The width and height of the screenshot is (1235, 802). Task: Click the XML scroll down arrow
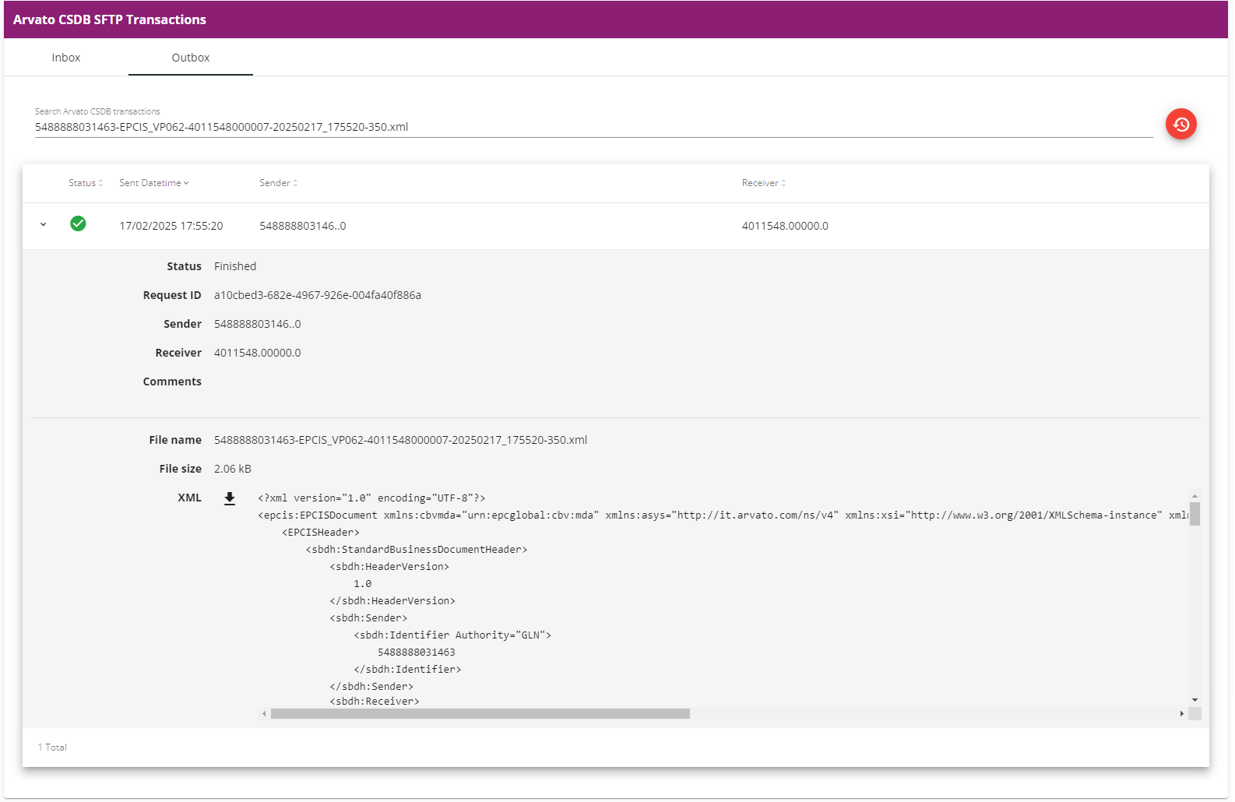tap(1195, 700)
